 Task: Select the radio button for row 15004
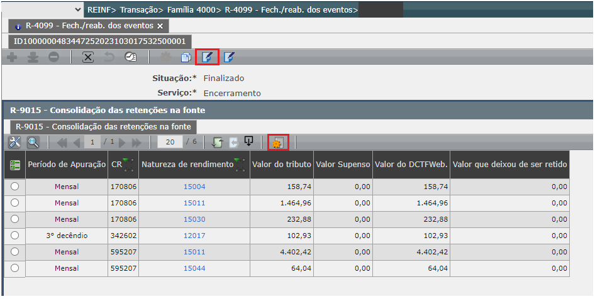click(x=14, y=187)
